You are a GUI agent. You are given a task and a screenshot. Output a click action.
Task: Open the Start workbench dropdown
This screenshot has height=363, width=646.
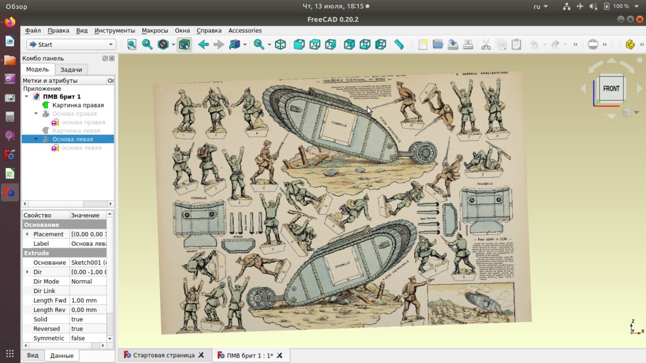[x=71, y=45]
